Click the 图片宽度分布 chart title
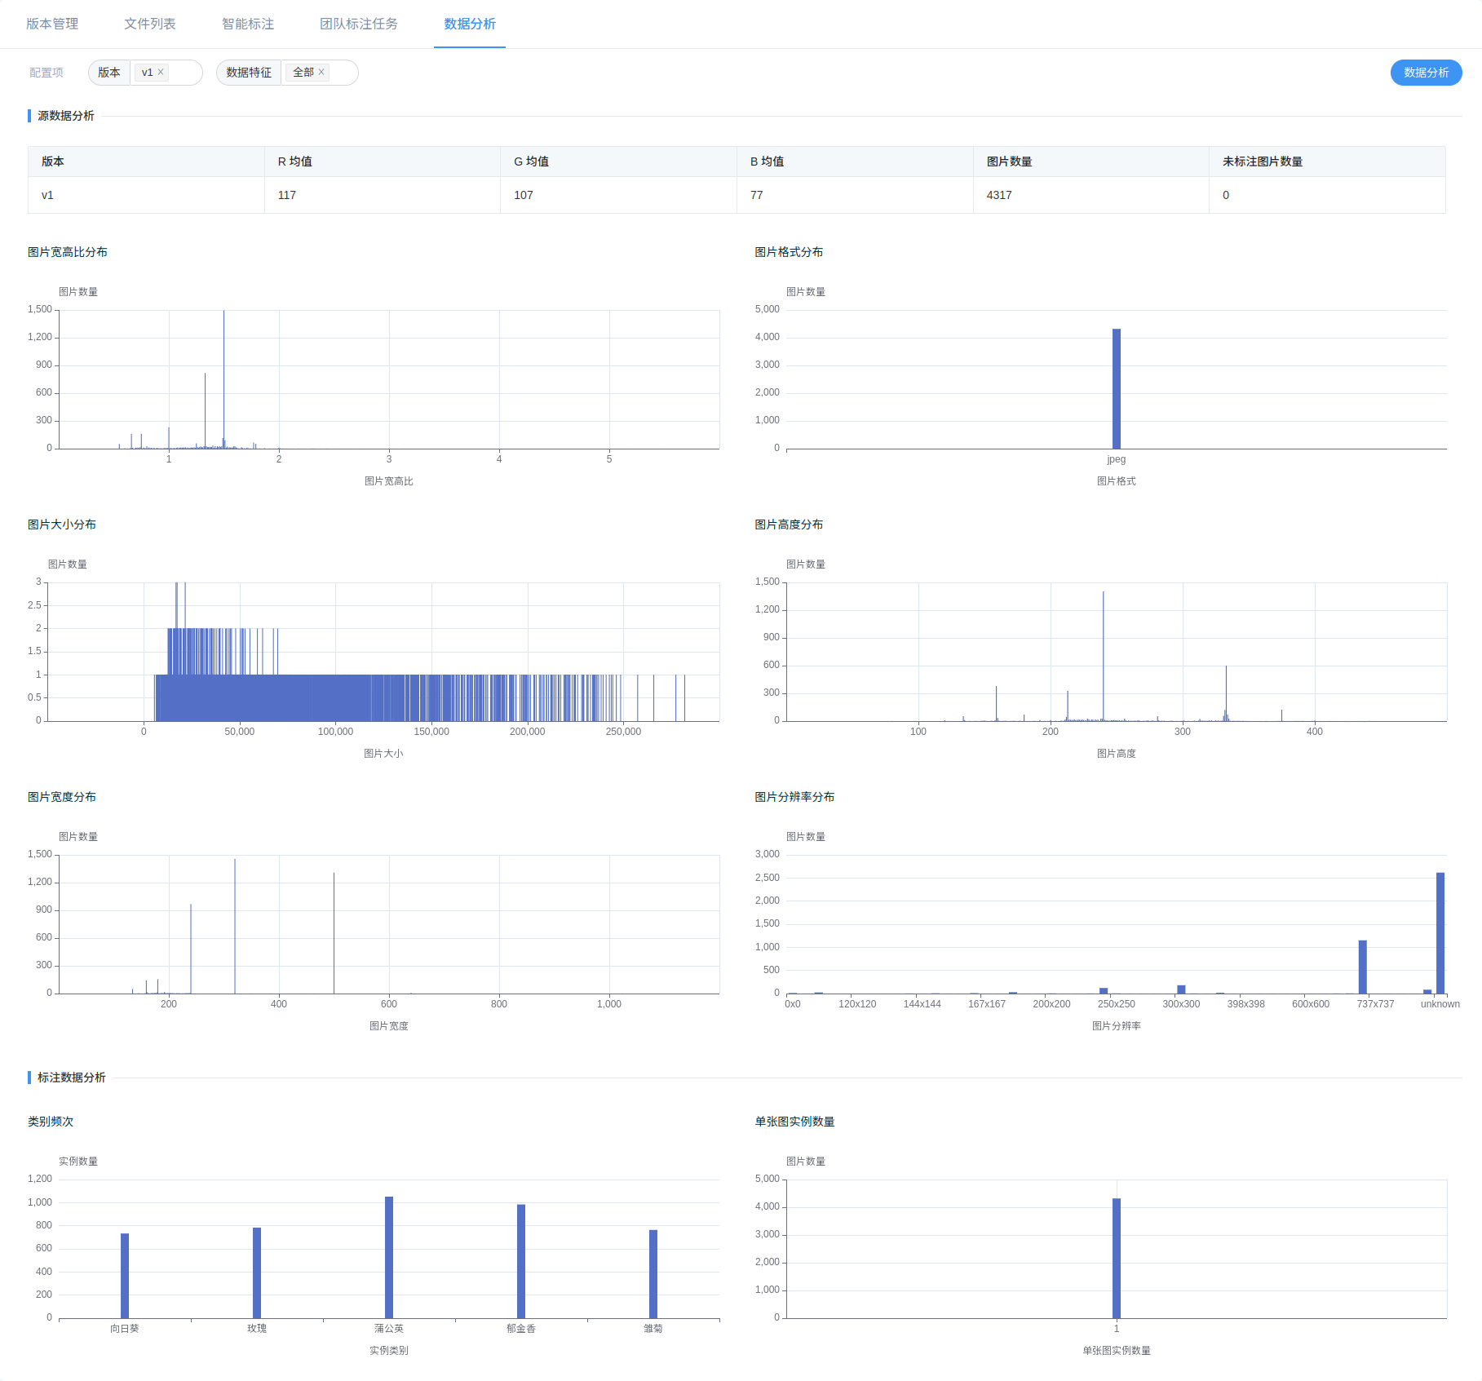The width and height of the screenshot is (1482, 1381). click(62, 797)
